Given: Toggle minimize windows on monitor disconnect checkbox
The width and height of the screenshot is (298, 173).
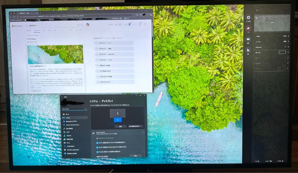Looking at the screenshot, I should pos(97,147).
